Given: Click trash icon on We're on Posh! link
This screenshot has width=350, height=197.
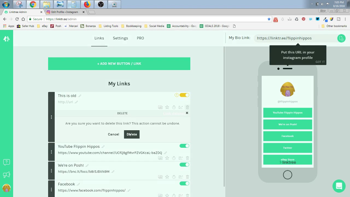Looking at the screenshot, I should pos(187,177).
